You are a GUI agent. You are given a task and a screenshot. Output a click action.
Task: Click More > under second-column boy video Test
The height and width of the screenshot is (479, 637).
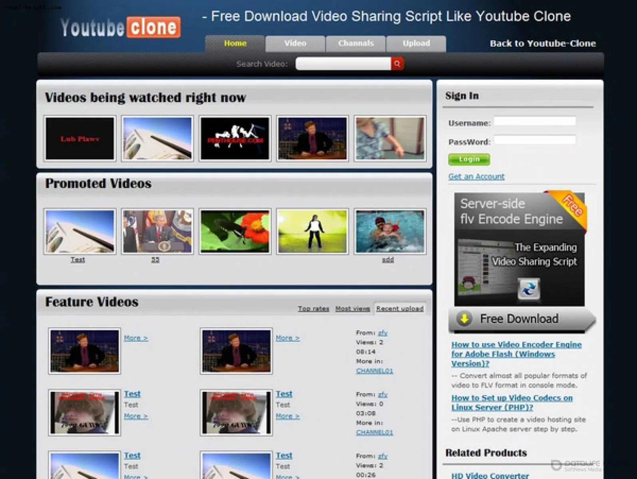pos(288,416)
